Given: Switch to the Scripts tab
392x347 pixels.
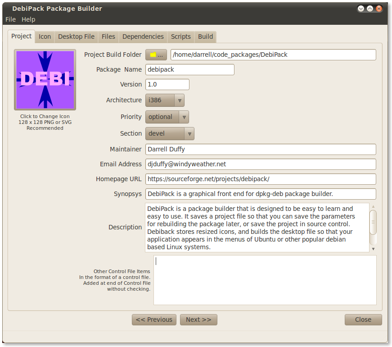Looking at the screenshot, I should tap(180, 37).
